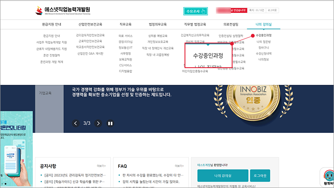Open the 의료컨설팅 main menu
This screenshot has width=334, height=188.
[231, 24]
